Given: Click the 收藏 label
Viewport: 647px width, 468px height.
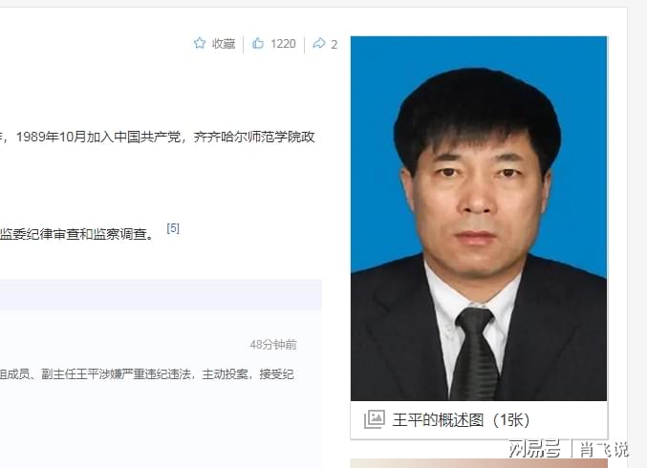Looking at the screenshot, I should [x=224, y=44].
